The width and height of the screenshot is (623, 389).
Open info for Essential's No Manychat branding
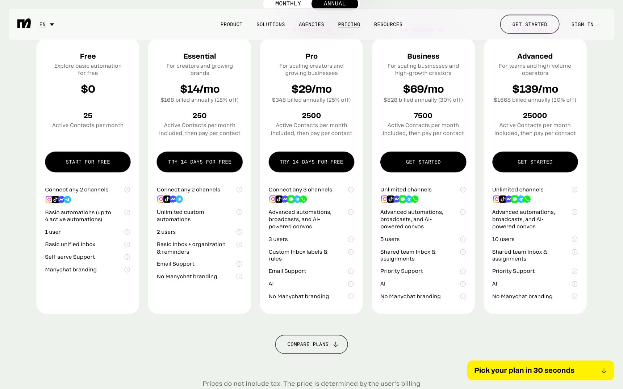click(239, 276)
